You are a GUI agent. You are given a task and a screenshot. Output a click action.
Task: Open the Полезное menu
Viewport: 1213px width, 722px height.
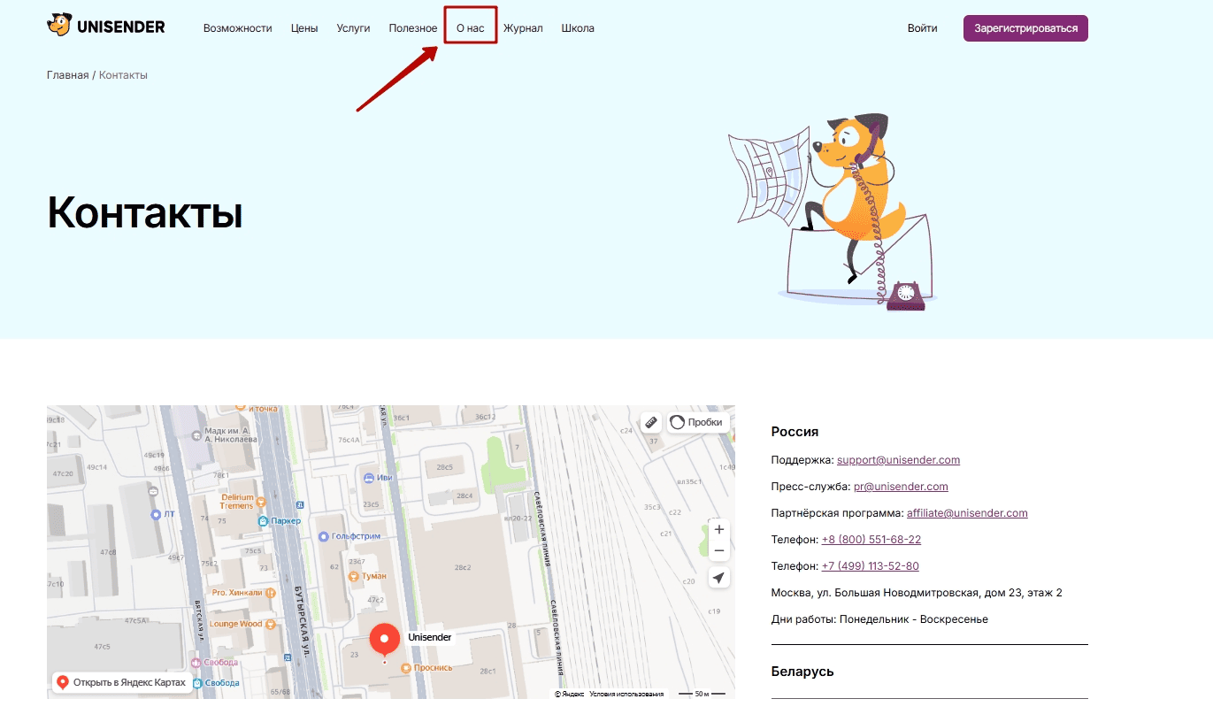pyautogui.click(x=413, y=28)
